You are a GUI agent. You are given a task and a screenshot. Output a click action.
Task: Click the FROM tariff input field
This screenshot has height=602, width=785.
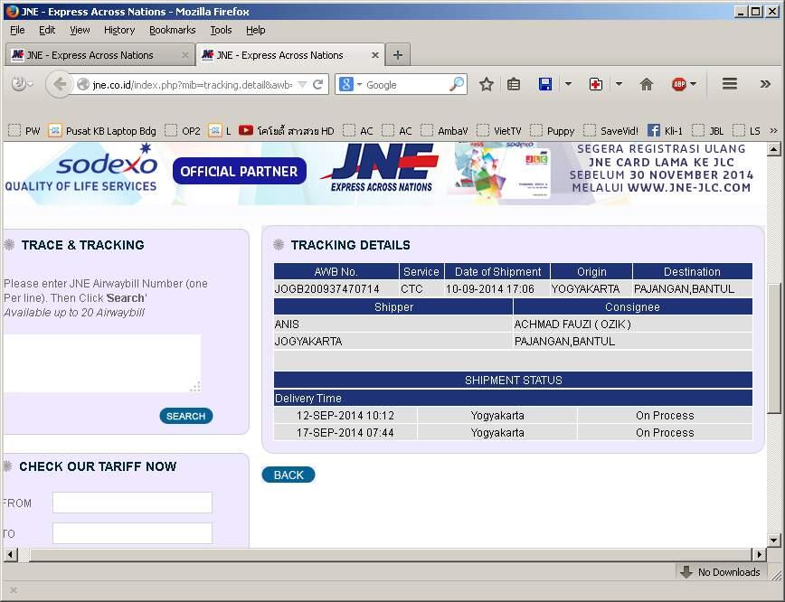pos(132,503)
